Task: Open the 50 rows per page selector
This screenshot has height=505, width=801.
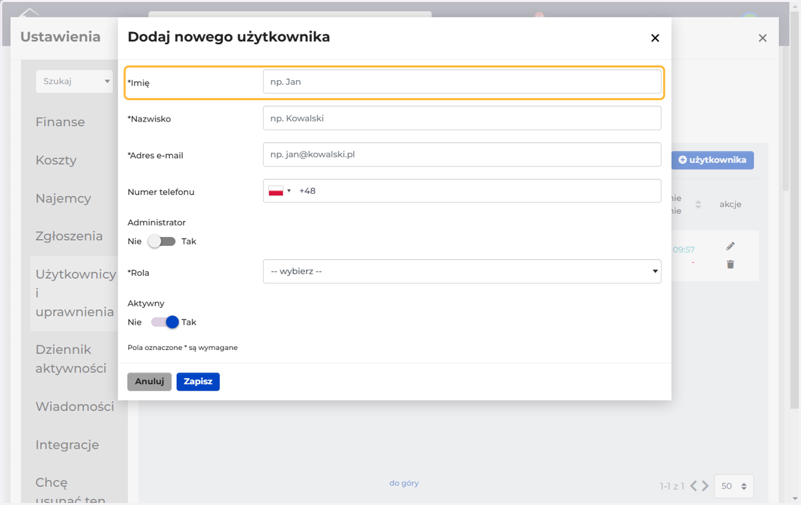Action: point(734,486)
